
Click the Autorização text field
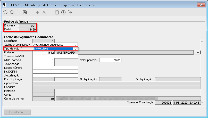[x=55, y=75]
